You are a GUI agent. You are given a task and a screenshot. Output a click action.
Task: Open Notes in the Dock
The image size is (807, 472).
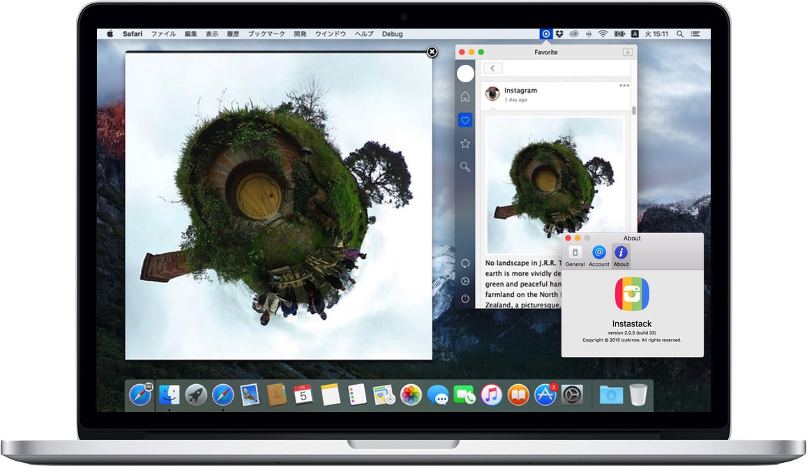coord(330,395)
